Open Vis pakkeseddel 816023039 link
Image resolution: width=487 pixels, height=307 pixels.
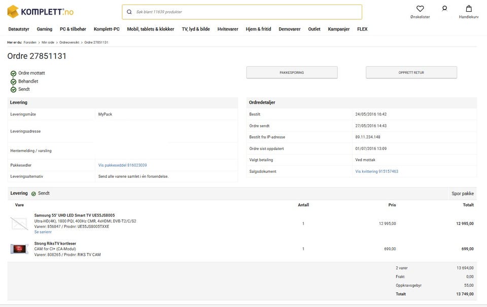[122, 165]
